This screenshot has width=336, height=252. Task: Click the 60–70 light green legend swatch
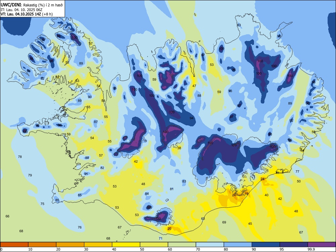(182, 245)
